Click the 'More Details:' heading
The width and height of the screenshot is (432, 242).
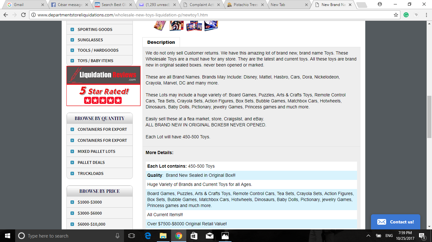click(x=159, y=153)
